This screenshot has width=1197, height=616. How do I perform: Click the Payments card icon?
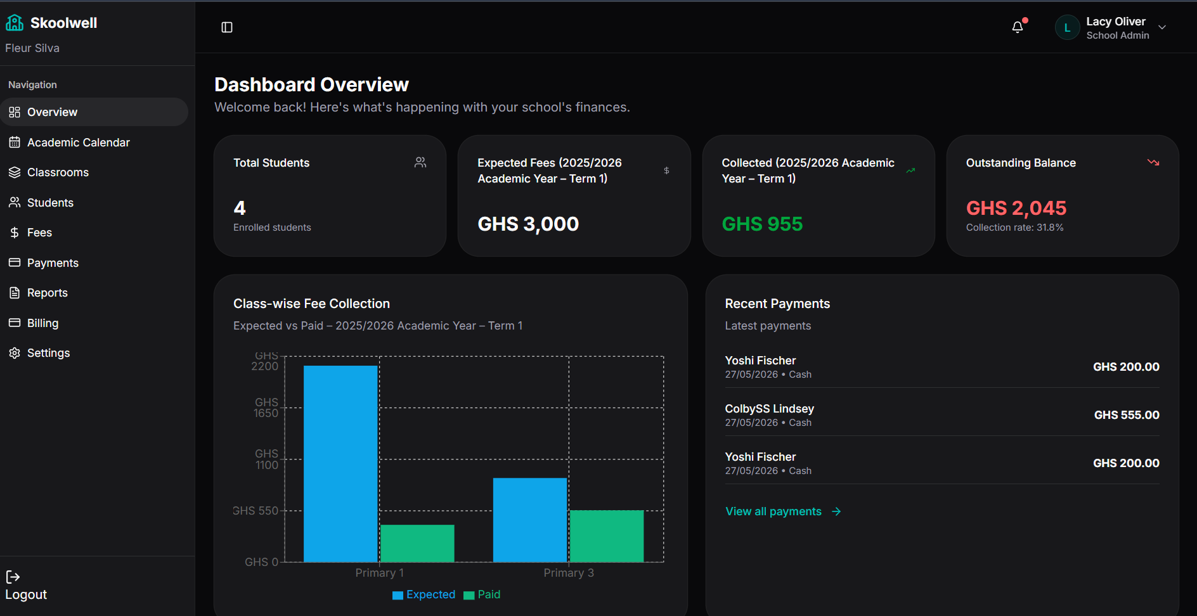click(x=15, y=262)
